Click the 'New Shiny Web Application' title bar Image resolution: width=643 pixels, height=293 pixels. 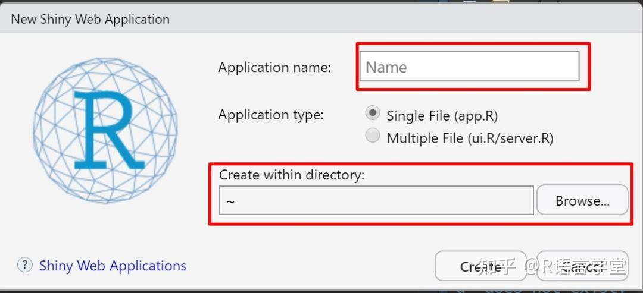tap(90, 19)
